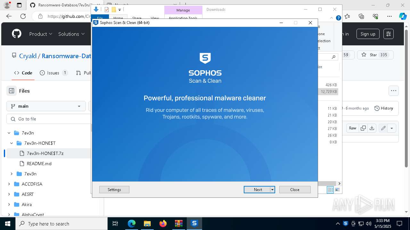The height and width of the screenshot is (230, 410).
Task: Click the Explorer search magnifier icon
Action: point(333,57)
